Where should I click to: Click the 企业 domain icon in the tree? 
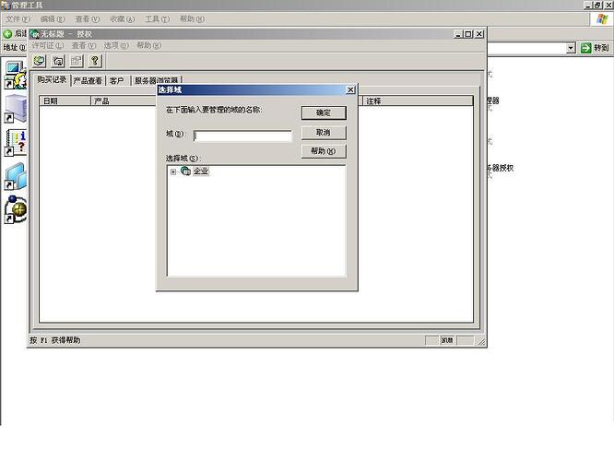click(x=185, y=171)
